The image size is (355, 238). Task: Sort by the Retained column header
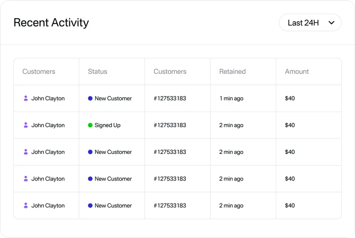point(232,72)
